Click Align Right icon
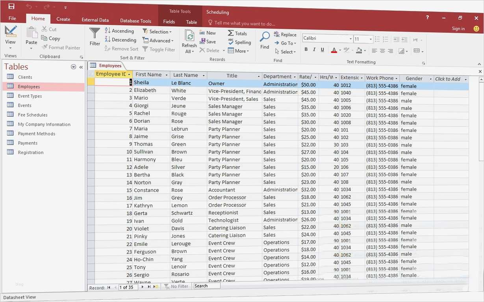This screenshot has width=484, height=302. (390, 51)
